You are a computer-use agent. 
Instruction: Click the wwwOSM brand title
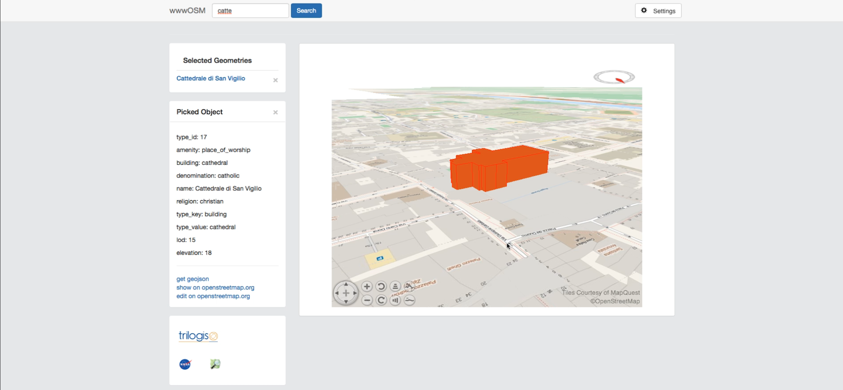(187, 11)
